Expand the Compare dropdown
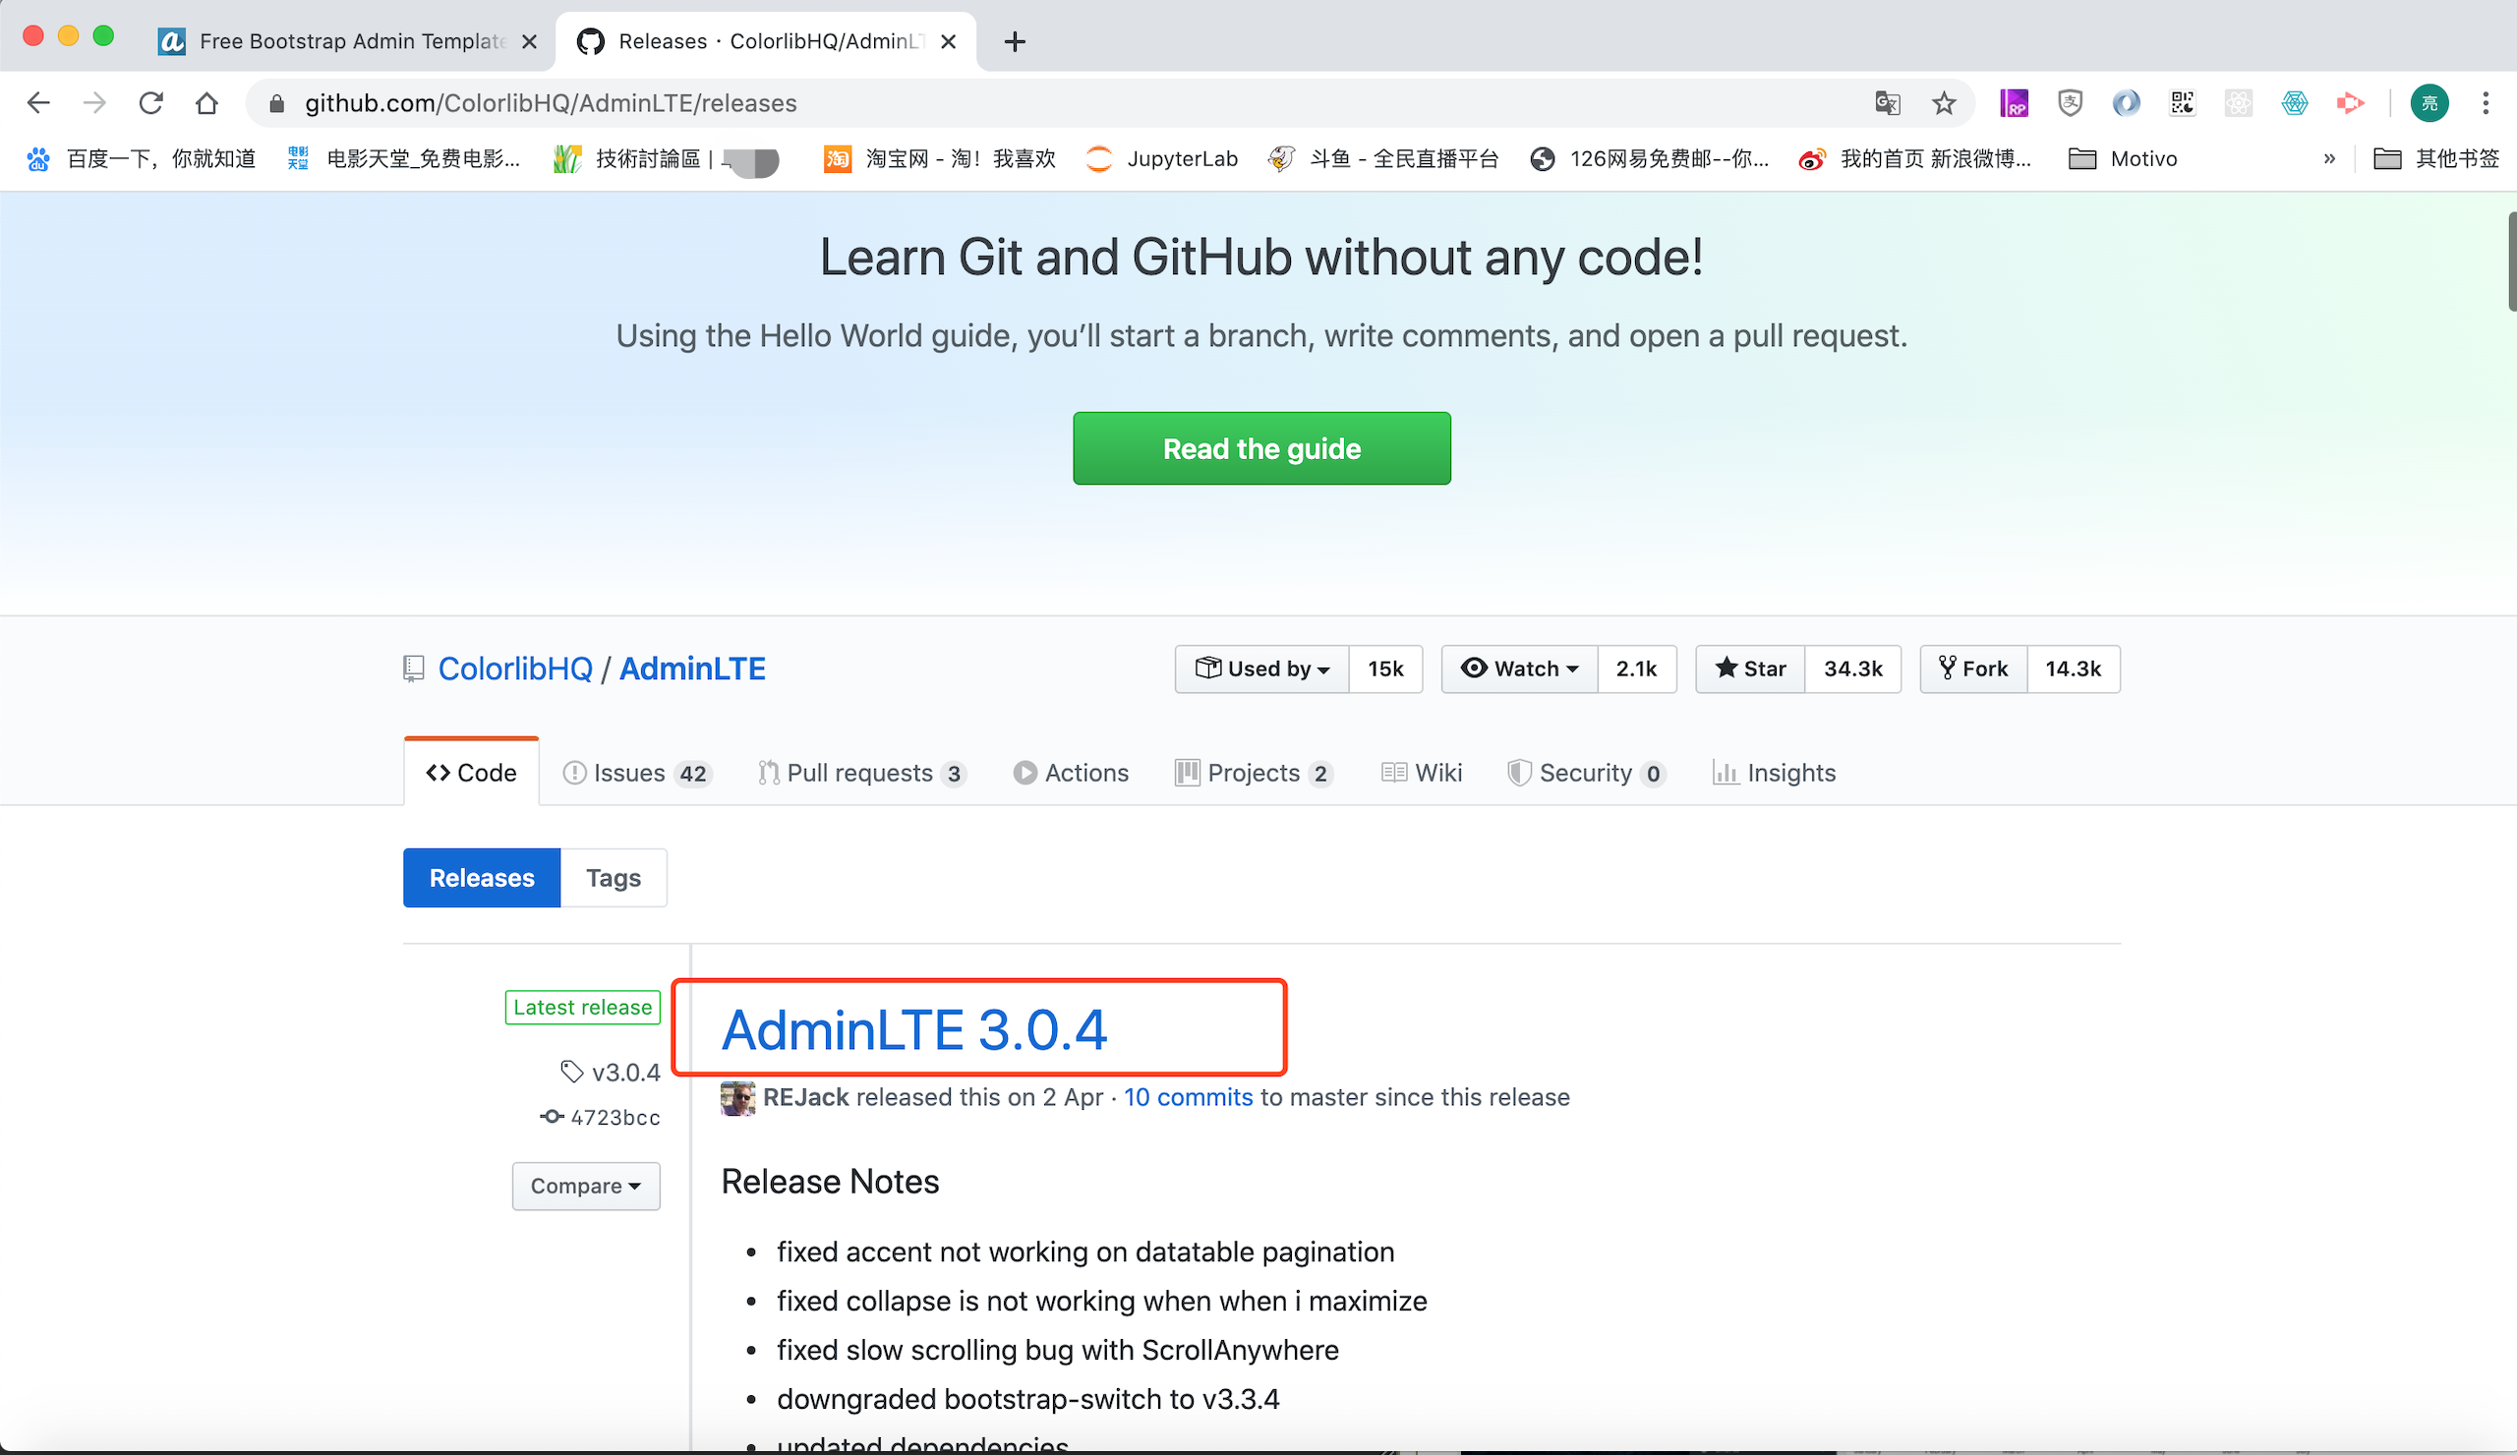 (586, 1186)
